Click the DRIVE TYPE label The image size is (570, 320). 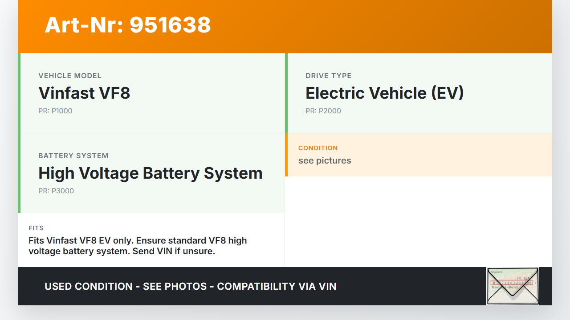[328, 76]
